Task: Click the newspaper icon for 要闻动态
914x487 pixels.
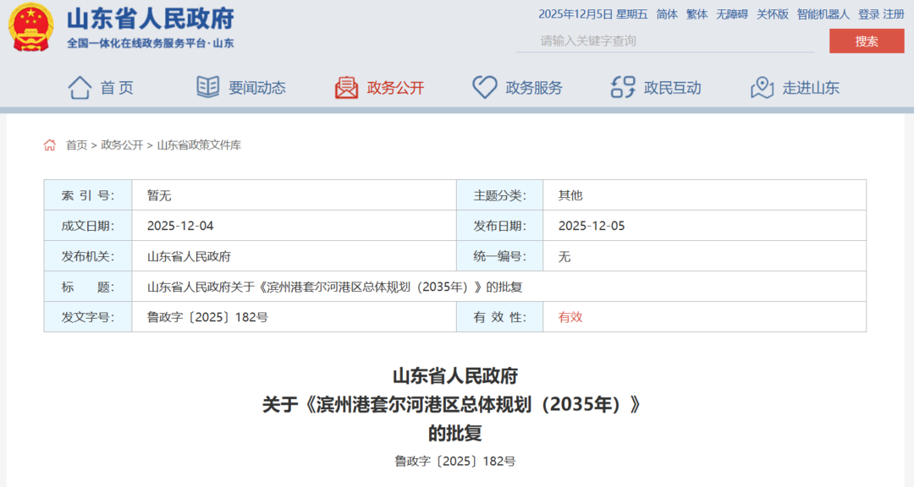Action: [208, 87]
